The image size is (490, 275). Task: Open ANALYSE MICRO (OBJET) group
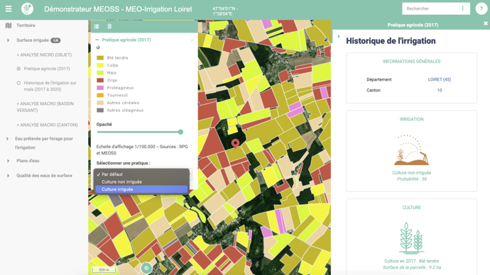[44, 55]
